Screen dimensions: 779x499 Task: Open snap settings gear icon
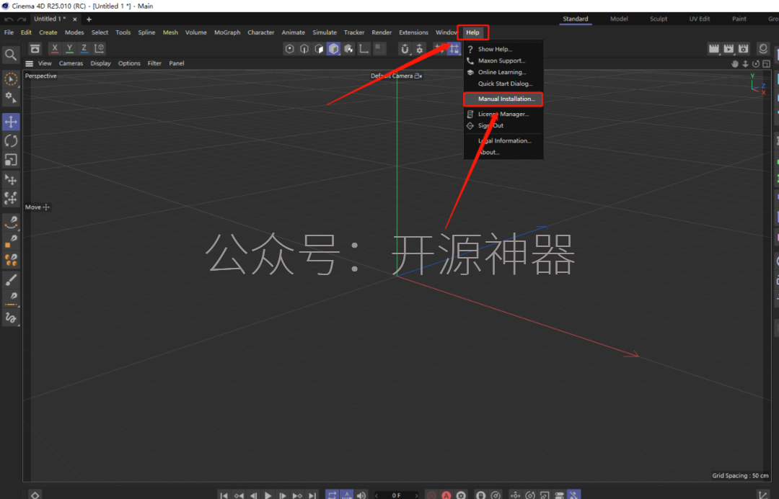[x=420, y=49]
